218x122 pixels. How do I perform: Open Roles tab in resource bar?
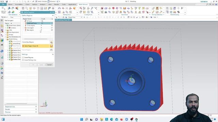[x=2, y=68]
